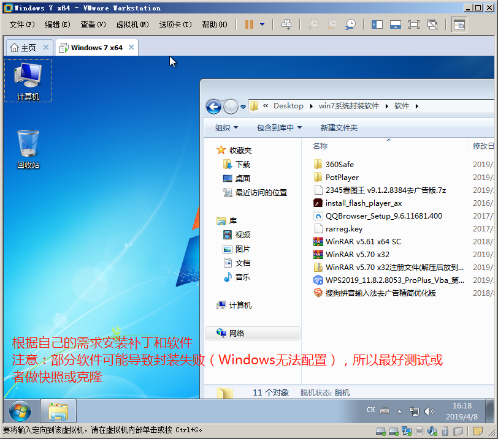Show or hide the library sidebar icon
The height and width of the screenshot is (439, 498).
(x=377, y=24)
